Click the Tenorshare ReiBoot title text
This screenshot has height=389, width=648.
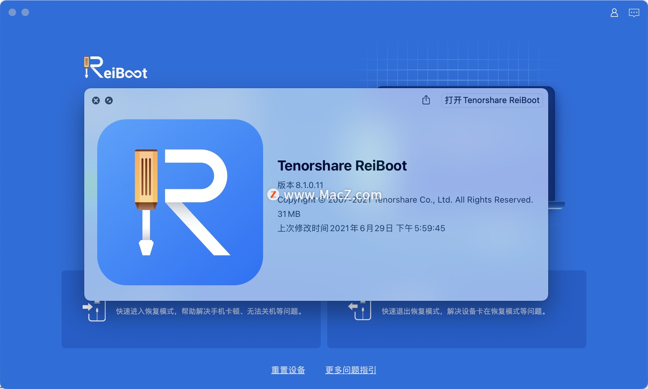click(x=342, y=166)
